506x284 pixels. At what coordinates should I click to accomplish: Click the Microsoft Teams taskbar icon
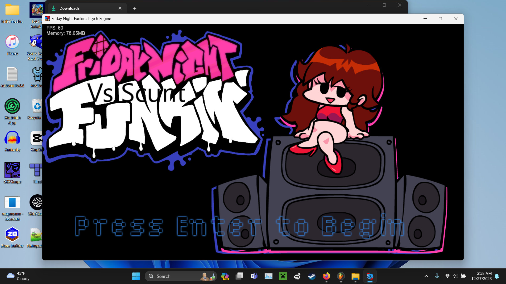(254, 276)
